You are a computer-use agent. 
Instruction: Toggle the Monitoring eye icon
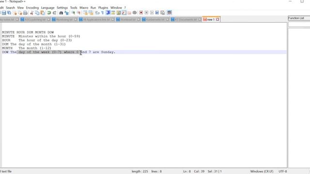[135, 13]
